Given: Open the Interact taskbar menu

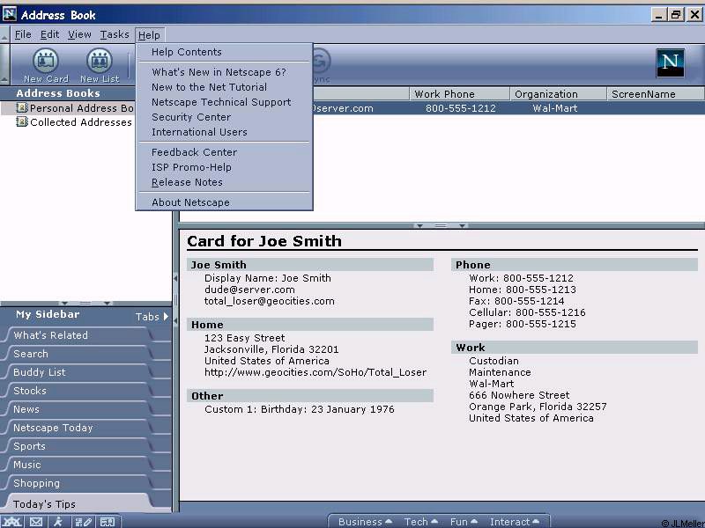Looking at the screenshot, I should point(515,522).
